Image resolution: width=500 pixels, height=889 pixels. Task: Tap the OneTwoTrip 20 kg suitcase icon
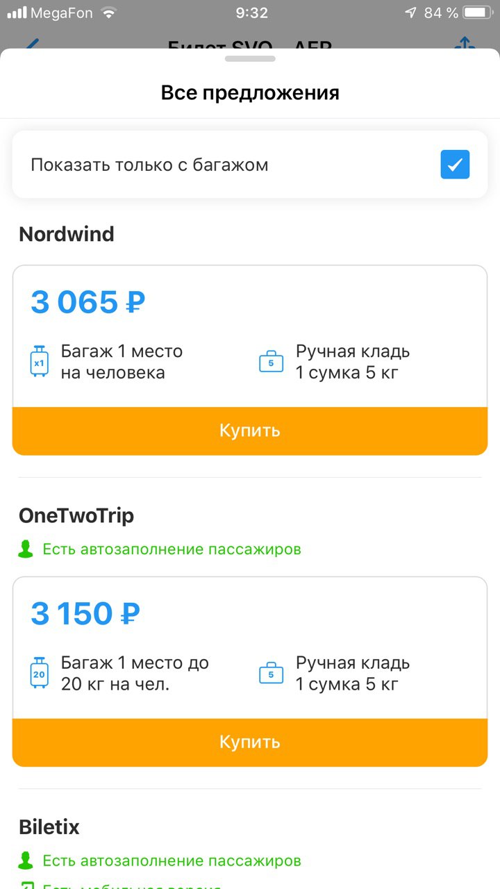pos(40,673)
